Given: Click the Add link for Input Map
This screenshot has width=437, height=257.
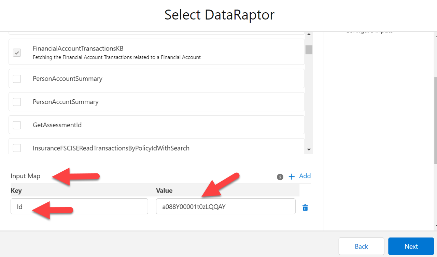Looking at the screenshot, I should point(305,176).
